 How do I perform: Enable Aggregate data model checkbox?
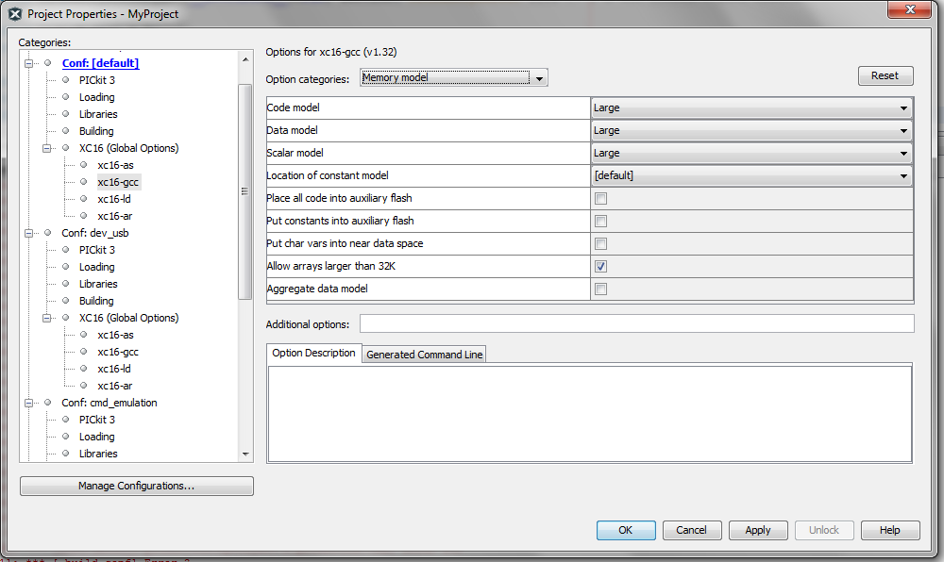pyautogui.click(x=600, y=289)
